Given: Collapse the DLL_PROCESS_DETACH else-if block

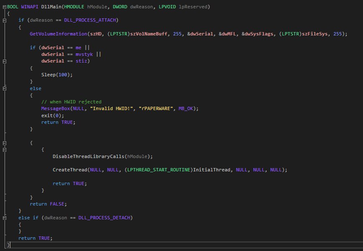Looking at the screenshot, I should tap(4, 218).
